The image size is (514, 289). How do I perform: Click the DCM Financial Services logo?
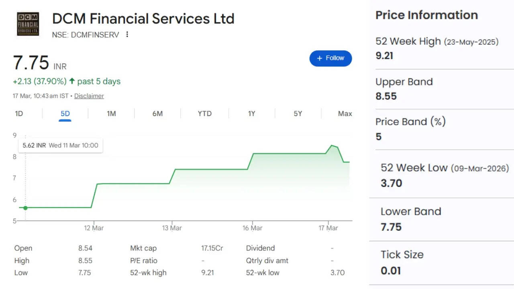click(28, 24)
